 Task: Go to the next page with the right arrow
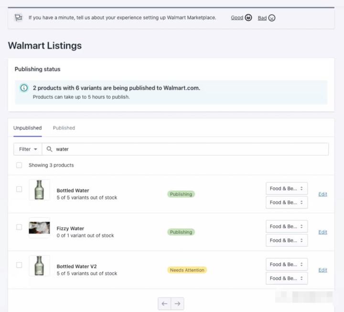pos(177,304)
